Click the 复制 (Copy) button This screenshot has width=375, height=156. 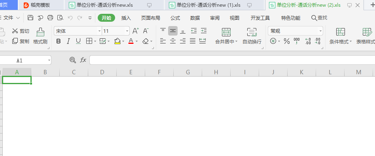click(x=21, y=41)
